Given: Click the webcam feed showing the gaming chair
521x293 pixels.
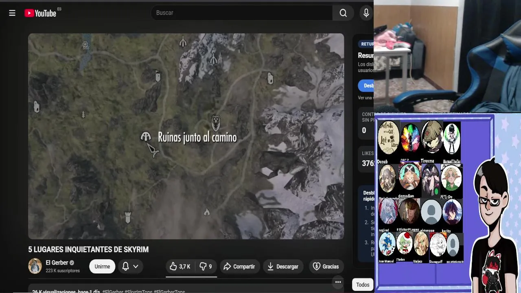Looking at the screenshot, I should click(x=447, y=56).
